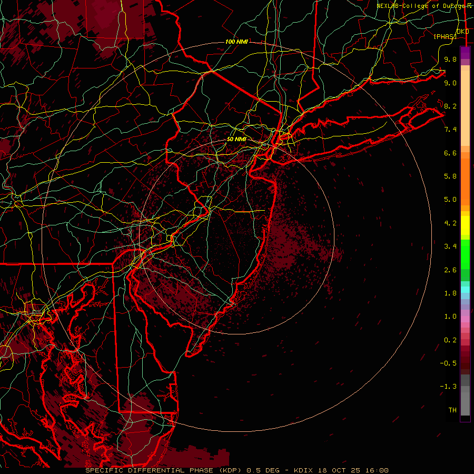Click the 9.0 value on the scale
The image size is (474, 474).
coord(450,83)
